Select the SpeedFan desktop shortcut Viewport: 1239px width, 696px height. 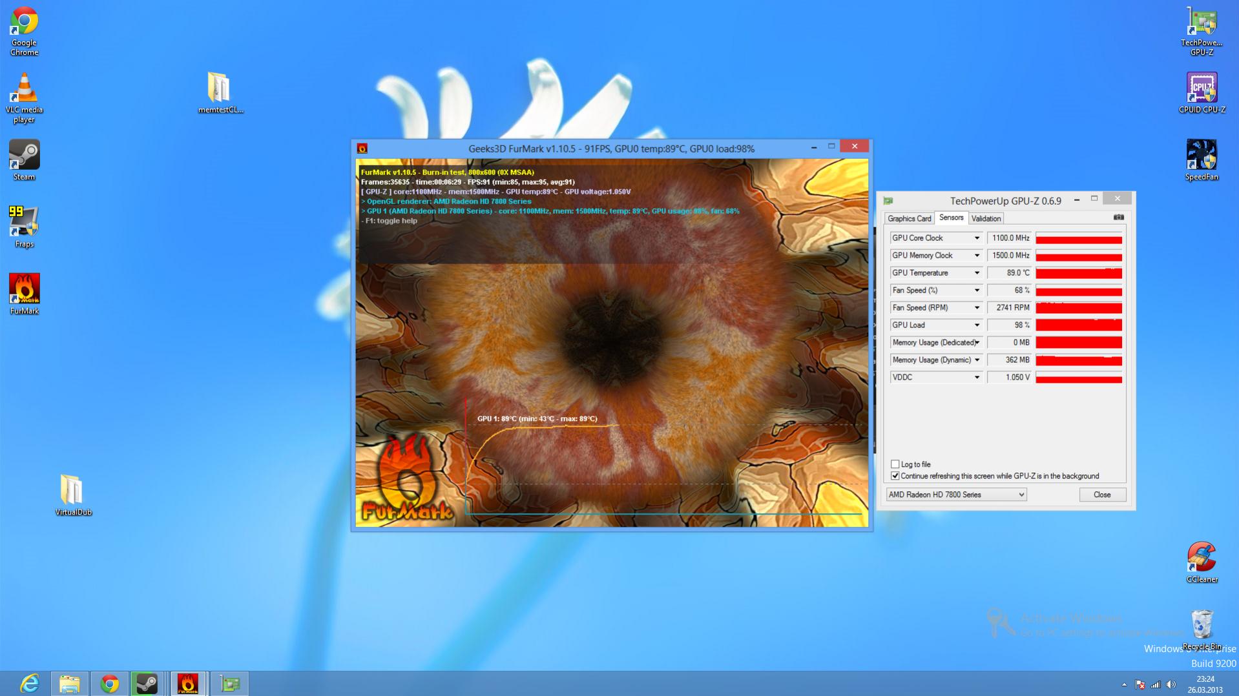(1202, 160)
